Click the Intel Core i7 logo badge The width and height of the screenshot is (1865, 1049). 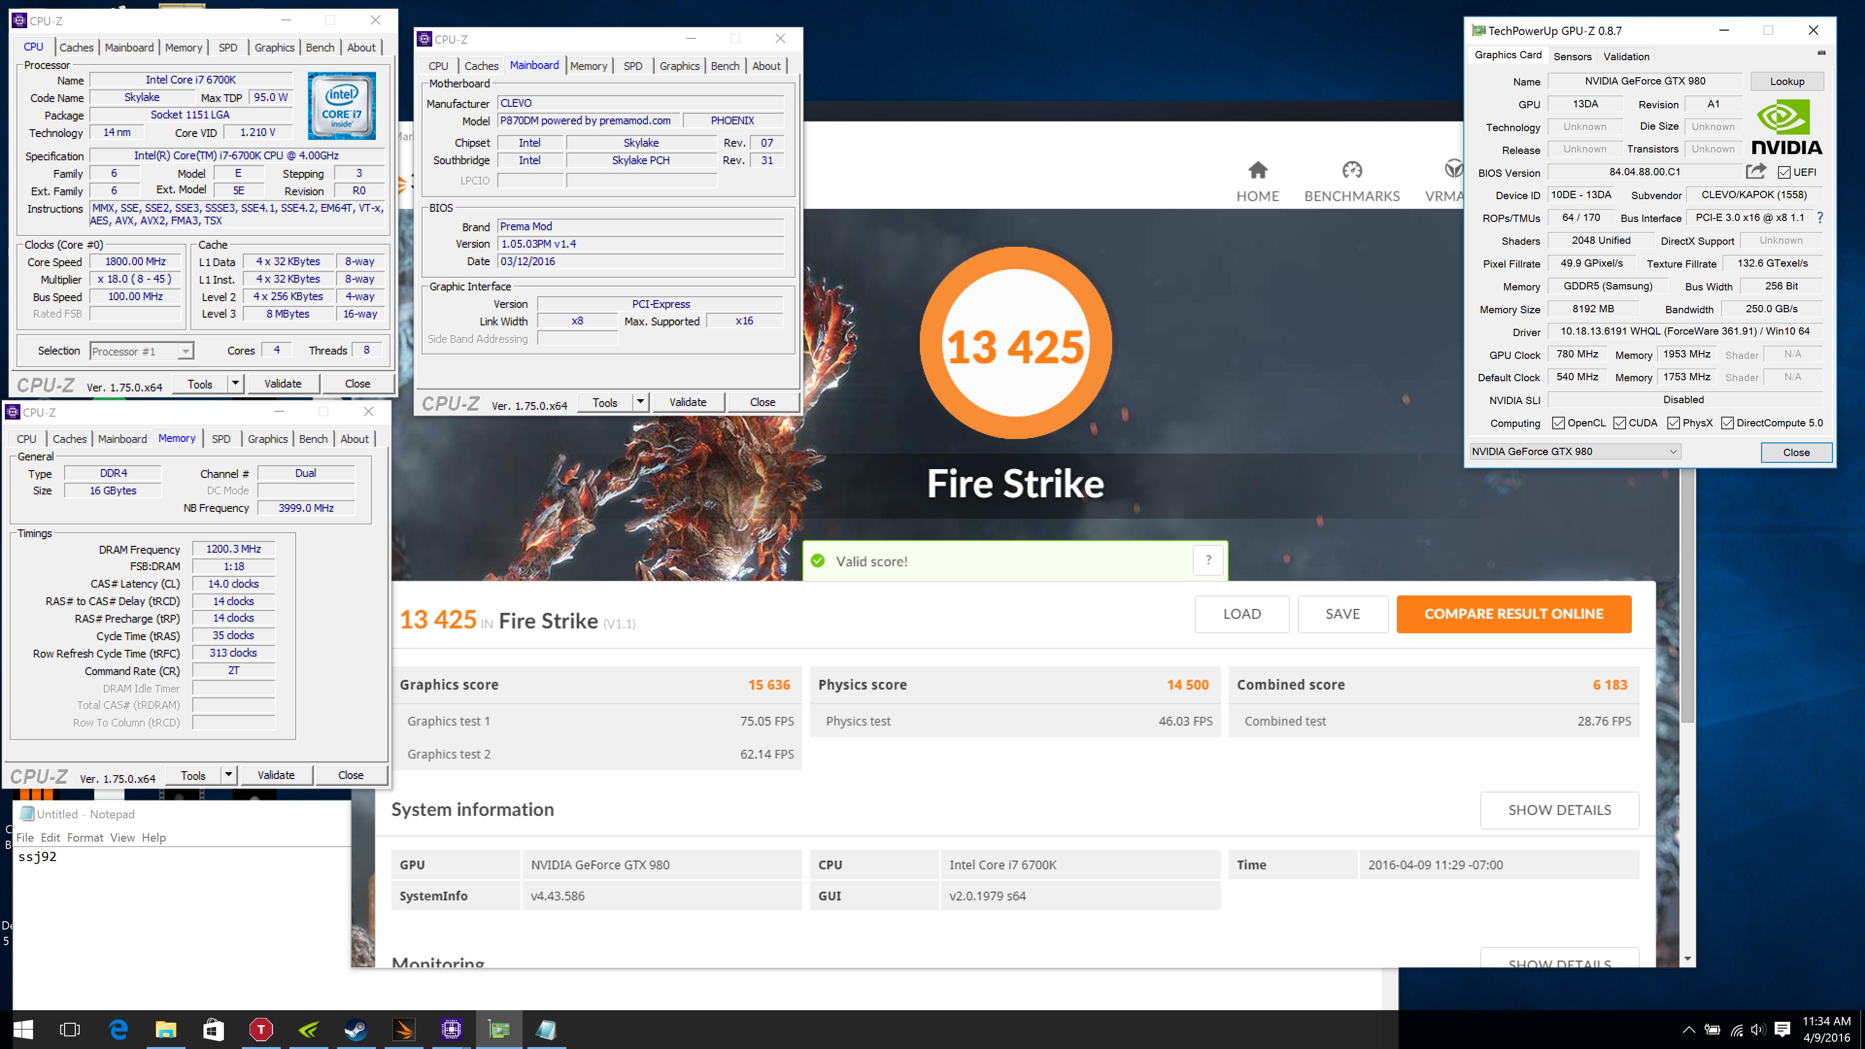pos(342,106)
